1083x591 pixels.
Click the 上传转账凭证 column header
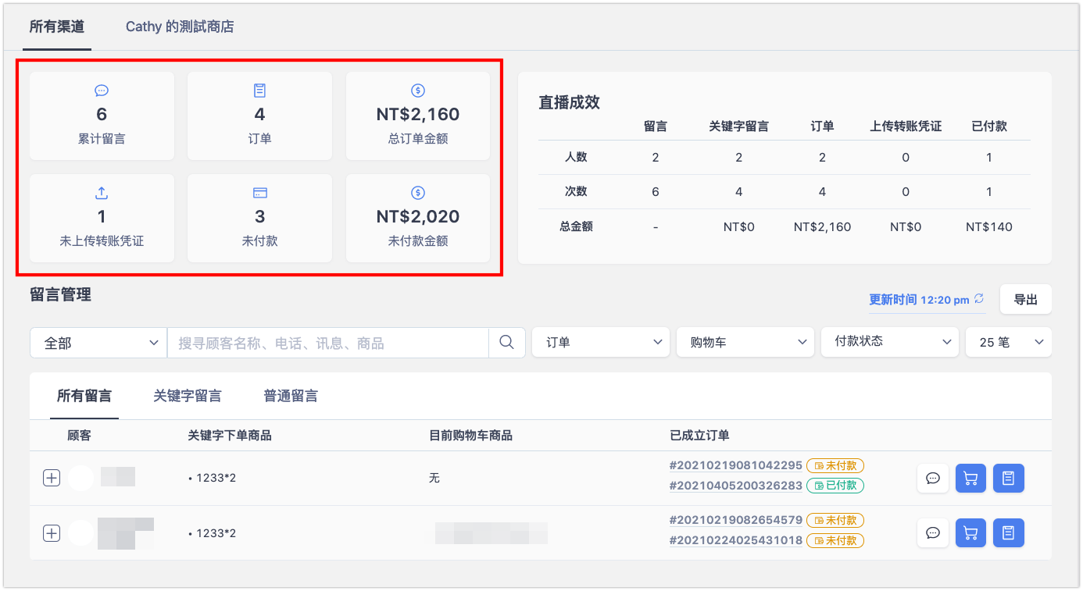point(906,126)
